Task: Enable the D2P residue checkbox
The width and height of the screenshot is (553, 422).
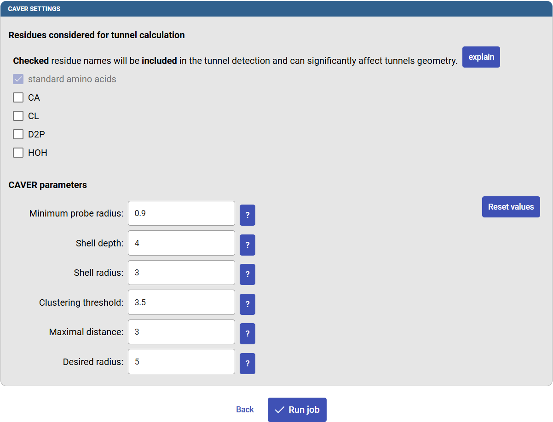Action: [x=18, y=134]
